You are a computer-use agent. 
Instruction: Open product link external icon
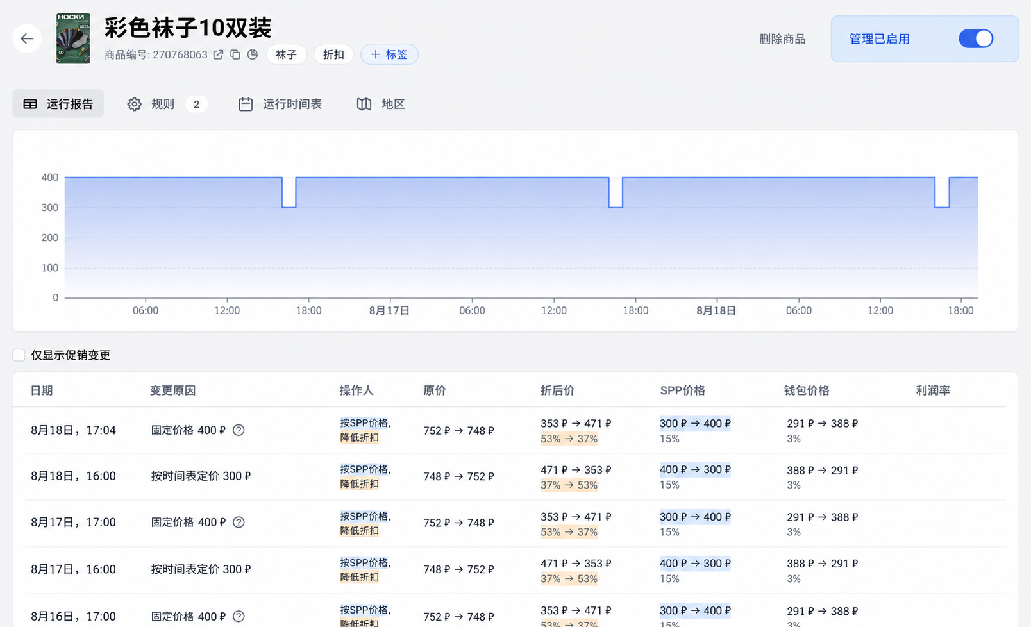click(x=219, y=54)
